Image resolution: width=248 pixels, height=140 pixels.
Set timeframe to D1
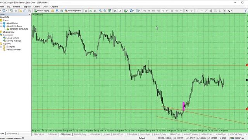click(x=172, y=11)
